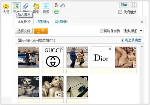Switch to the 网络图片 tab
This screenshot has width=150, height=105.
pos(61,22)
